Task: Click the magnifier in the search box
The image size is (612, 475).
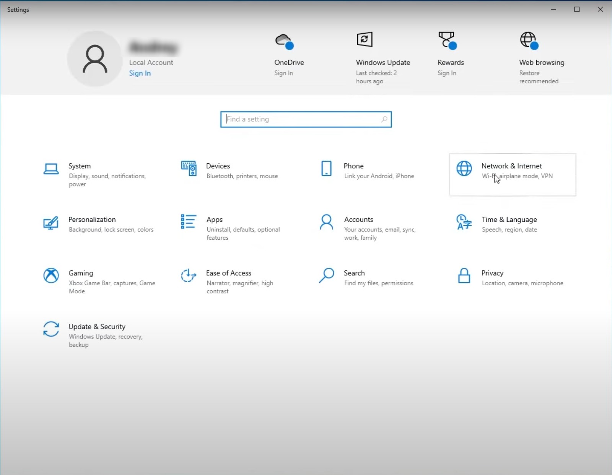Action: tap(384, 119)
